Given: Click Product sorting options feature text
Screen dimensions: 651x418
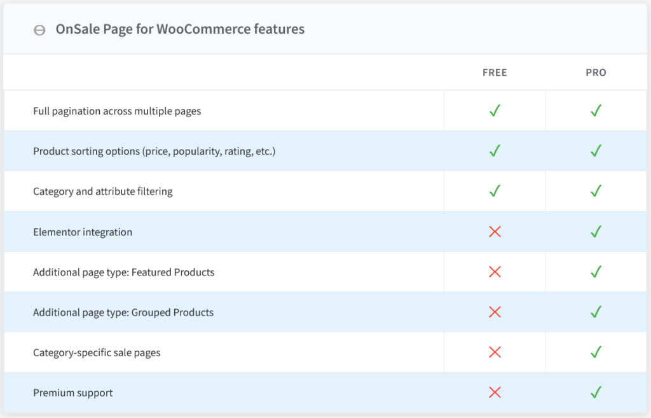Looking at the screenshot, I should [x=154, y=151].
